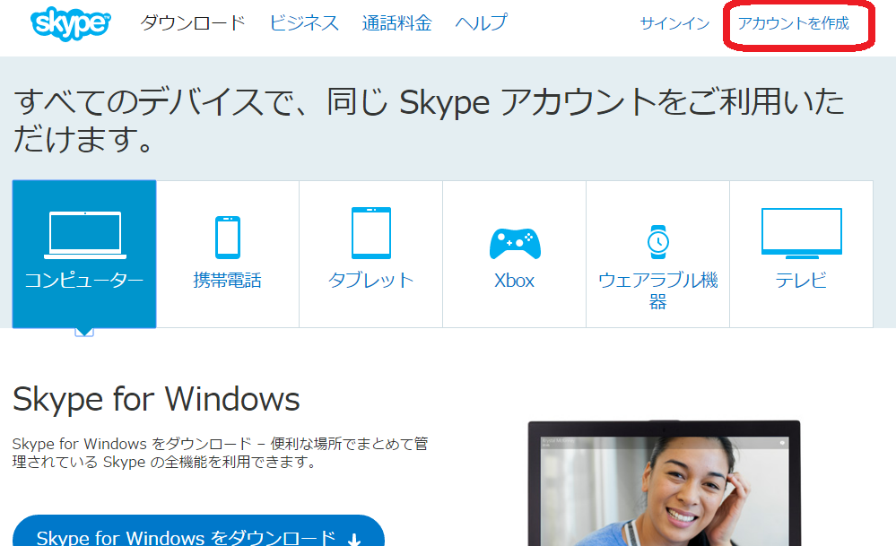Switch to the 携帯電話 tab label
This screenshot has height=546, width=896.
coord(228,281)
